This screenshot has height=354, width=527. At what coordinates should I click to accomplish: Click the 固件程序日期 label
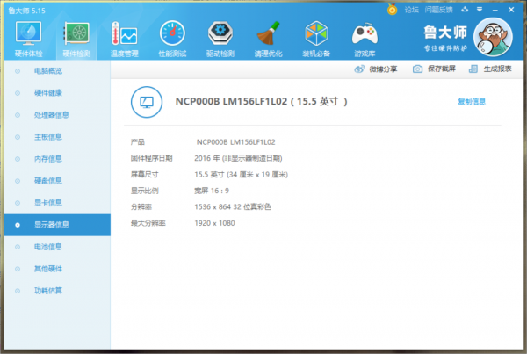151,158
